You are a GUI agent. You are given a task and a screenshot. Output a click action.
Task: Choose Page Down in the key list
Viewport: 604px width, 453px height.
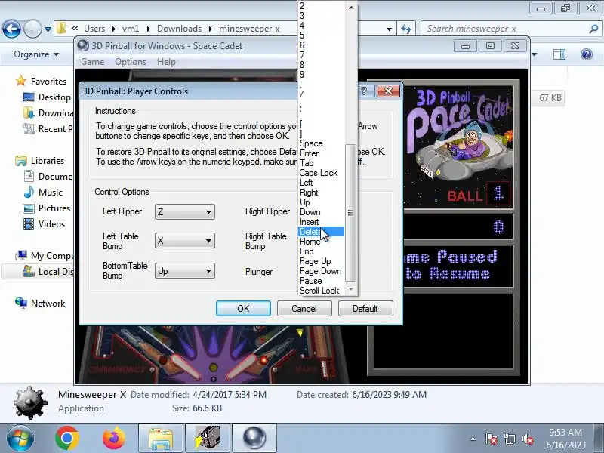[x=322, y=271]
